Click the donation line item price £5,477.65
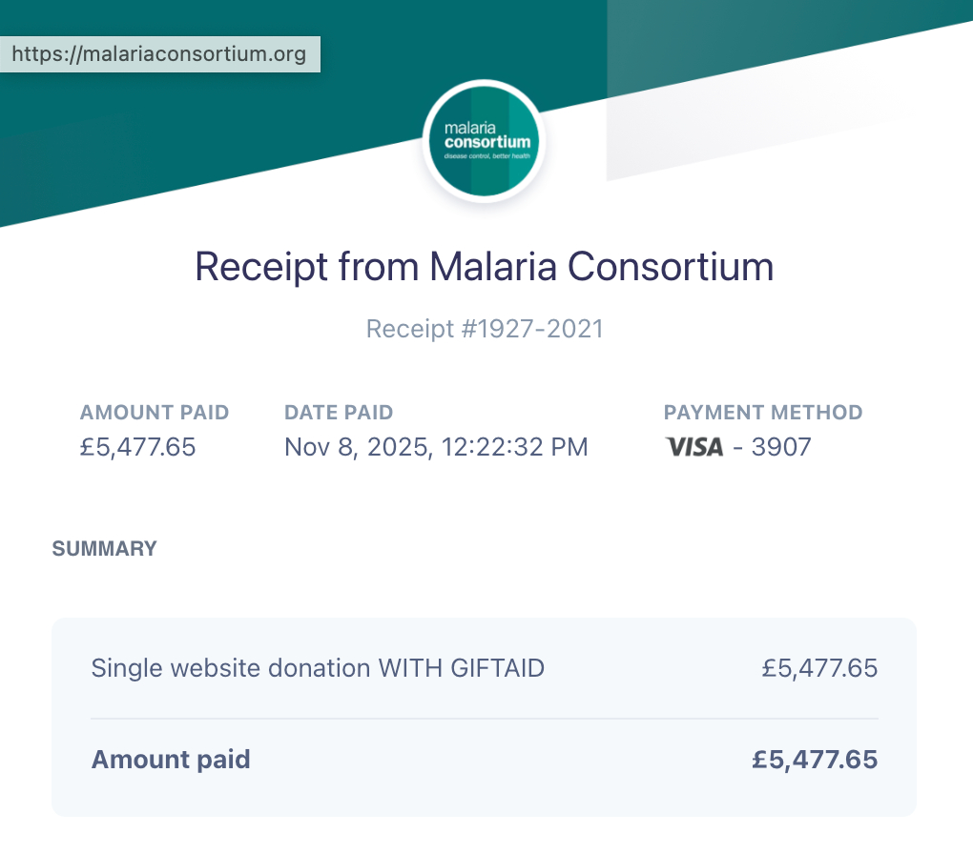The height and width of the screenshot is (854, 973). tap(819, 668)
